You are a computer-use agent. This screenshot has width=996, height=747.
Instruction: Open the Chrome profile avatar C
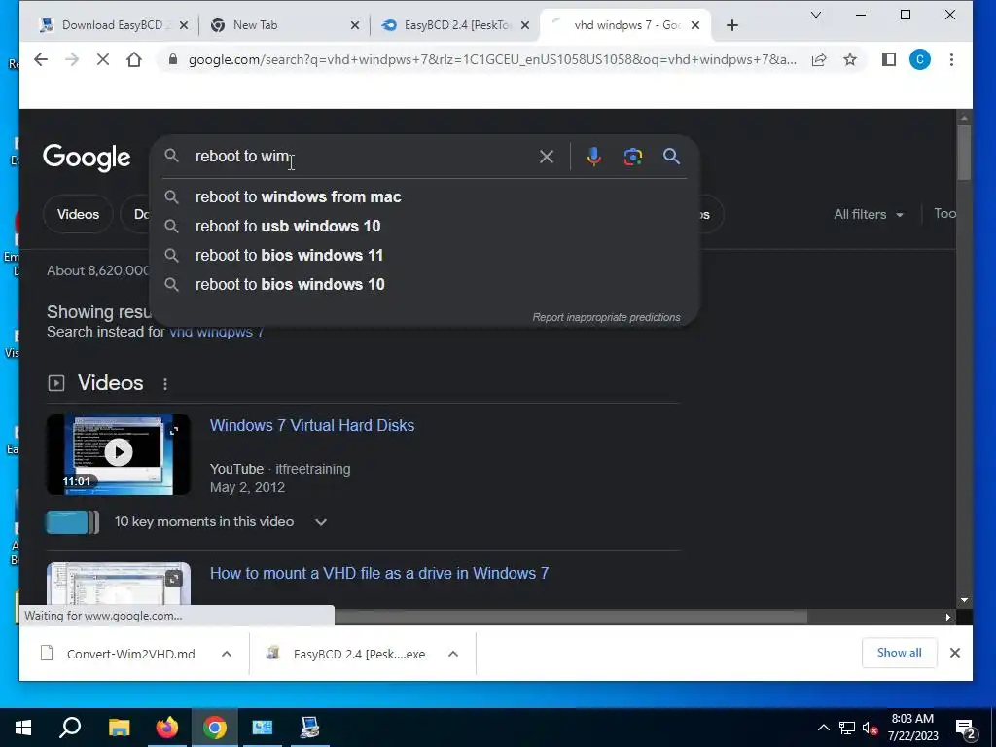(x=920, y=59)
